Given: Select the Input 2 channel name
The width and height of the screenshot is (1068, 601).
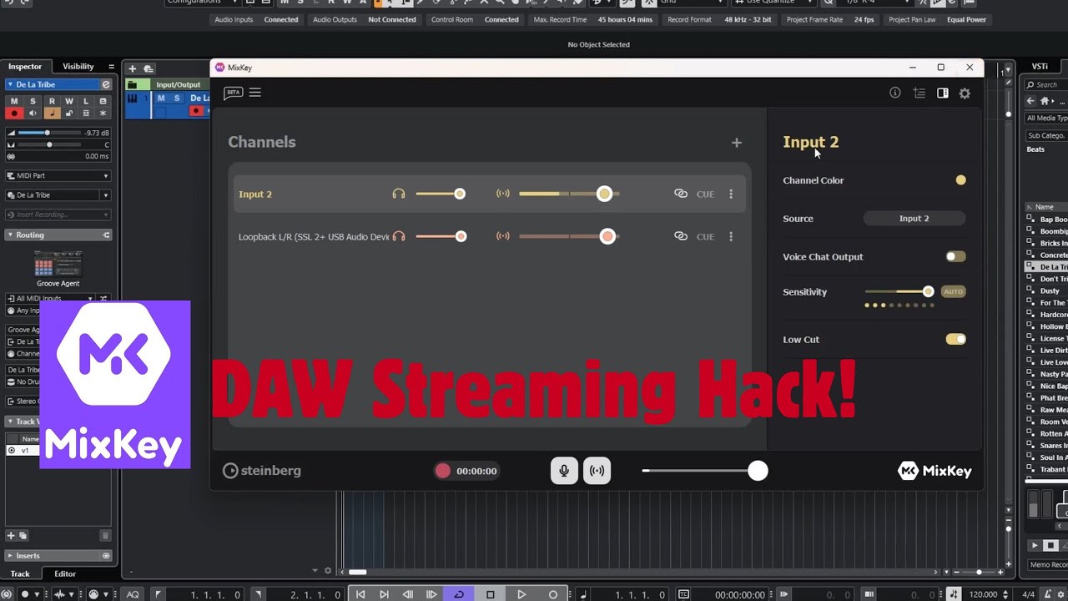Looking at the screenshot, I should tap(255, 194).
